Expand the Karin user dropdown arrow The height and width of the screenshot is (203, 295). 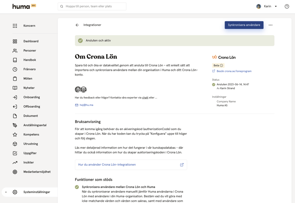tap(276, 7)
